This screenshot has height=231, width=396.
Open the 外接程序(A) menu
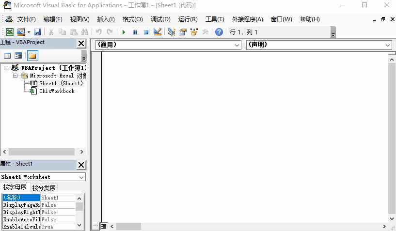click(248, 19)
